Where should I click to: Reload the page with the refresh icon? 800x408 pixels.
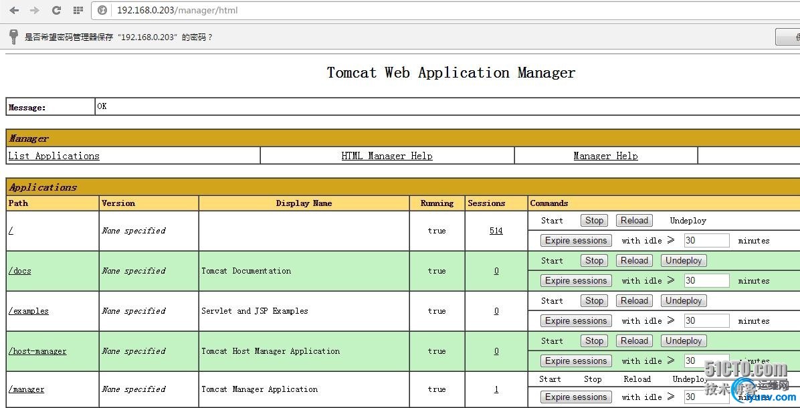click(x=56, y=11)
